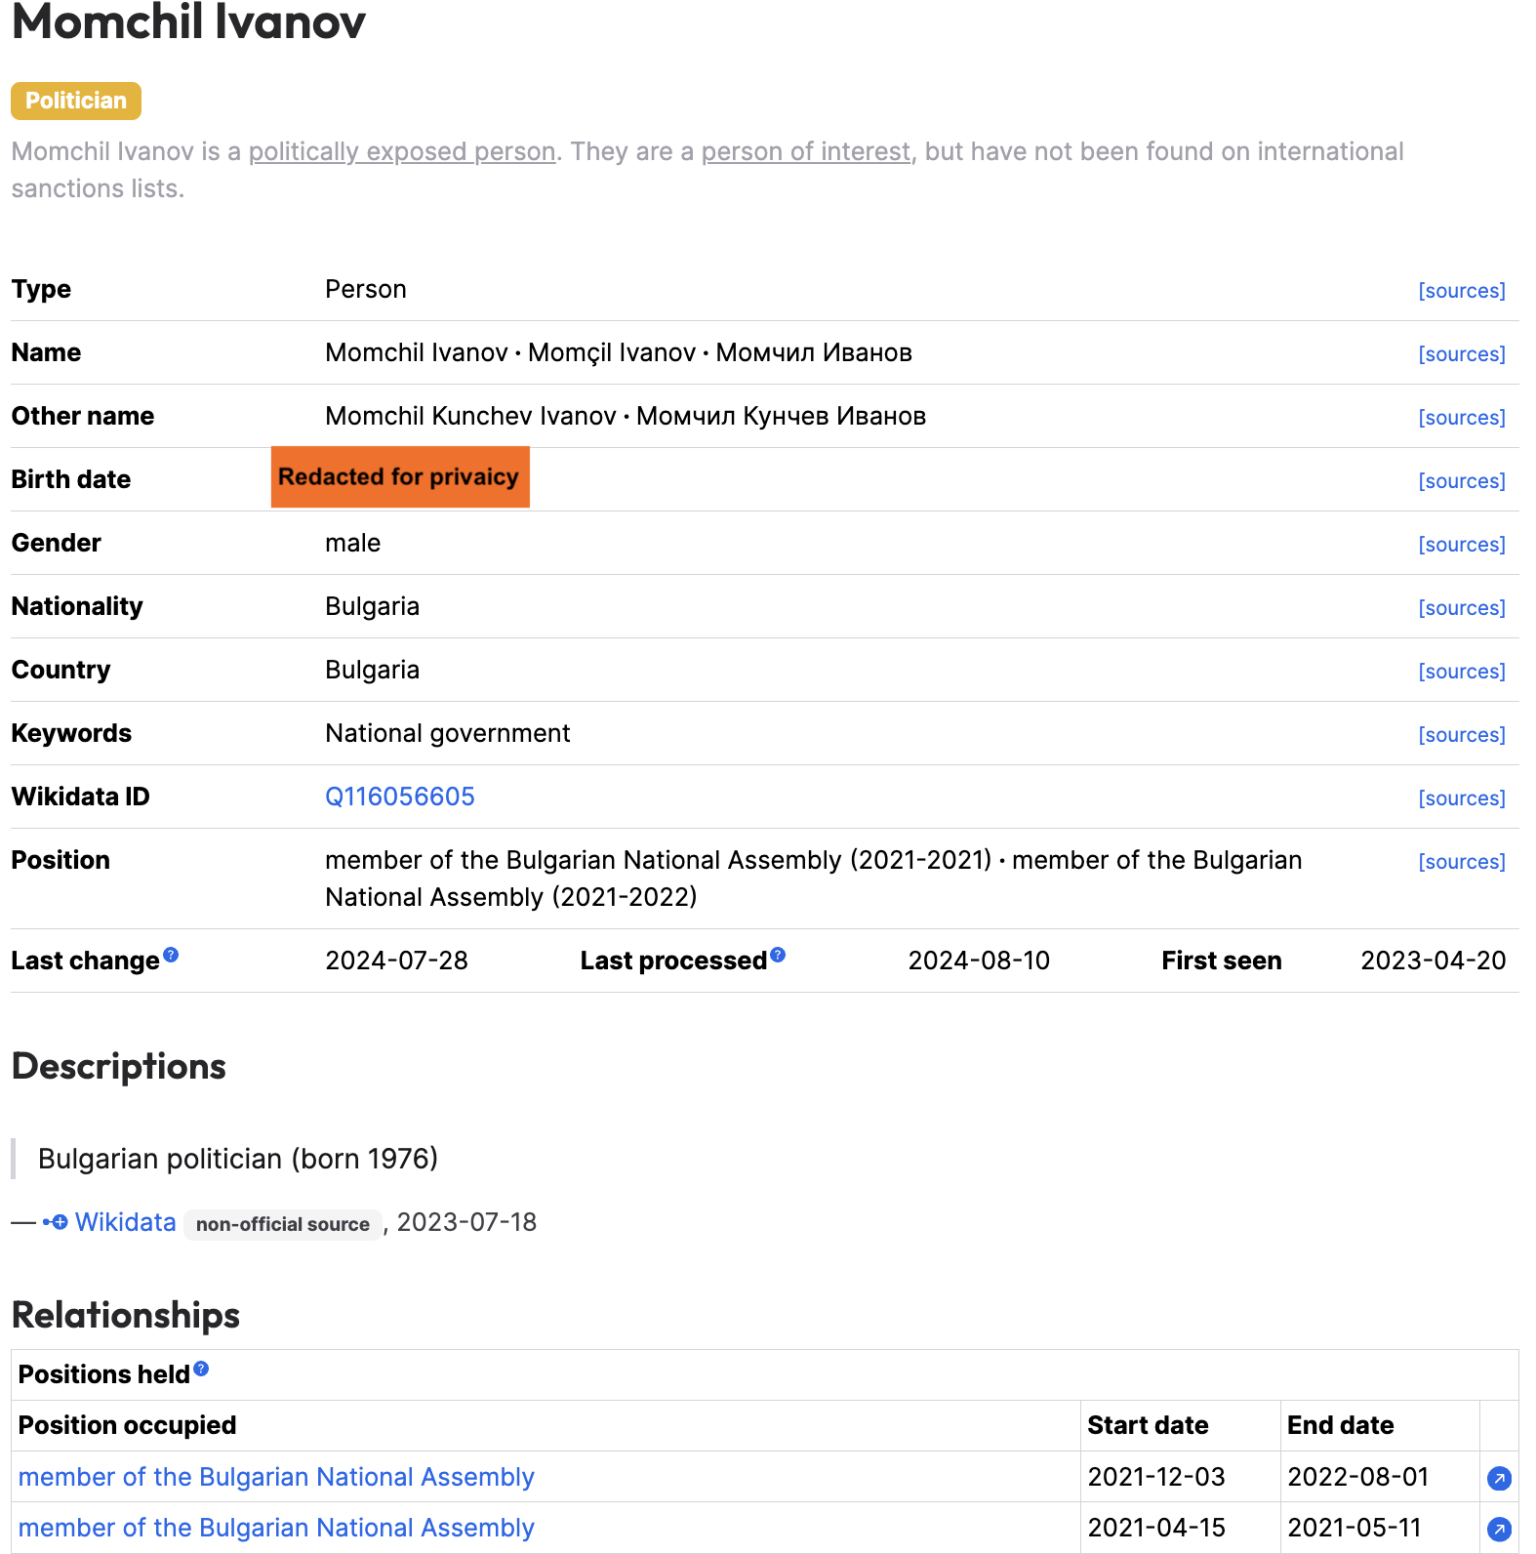The width and height of the screenshot is (1536, 1554).
Task: Open the arrow icon for position ending 2021-05-11
Action: tap(1499, 1530)
